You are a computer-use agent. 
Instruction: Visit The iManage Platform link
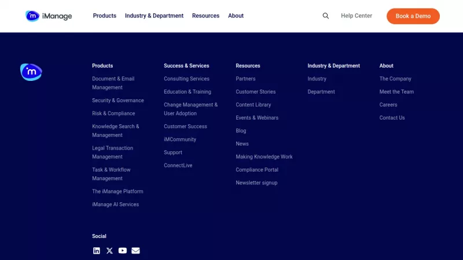tap(117, 192)
